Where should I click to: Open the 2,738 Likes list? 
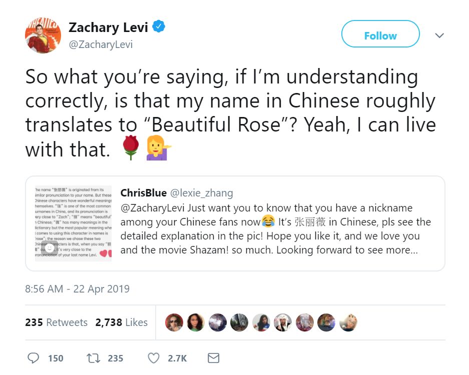(121, 322)
